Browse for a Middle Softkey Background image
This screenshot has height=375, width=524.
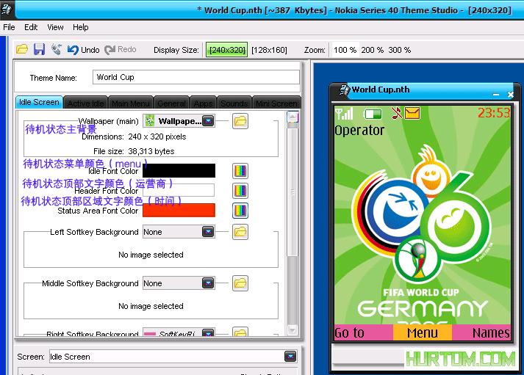240,283
